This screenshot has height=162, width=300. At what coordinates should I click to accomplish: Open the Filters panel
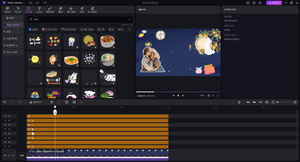[x=60, y=10]
